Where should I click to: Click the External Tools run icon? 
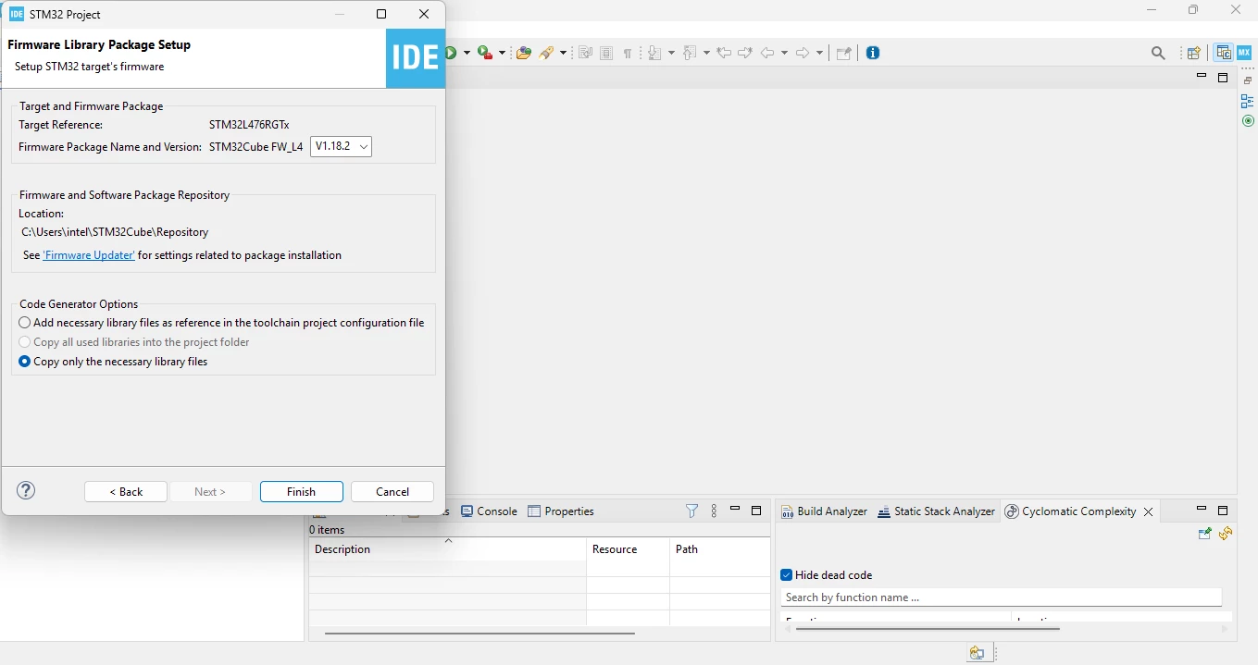coord(485,53)
